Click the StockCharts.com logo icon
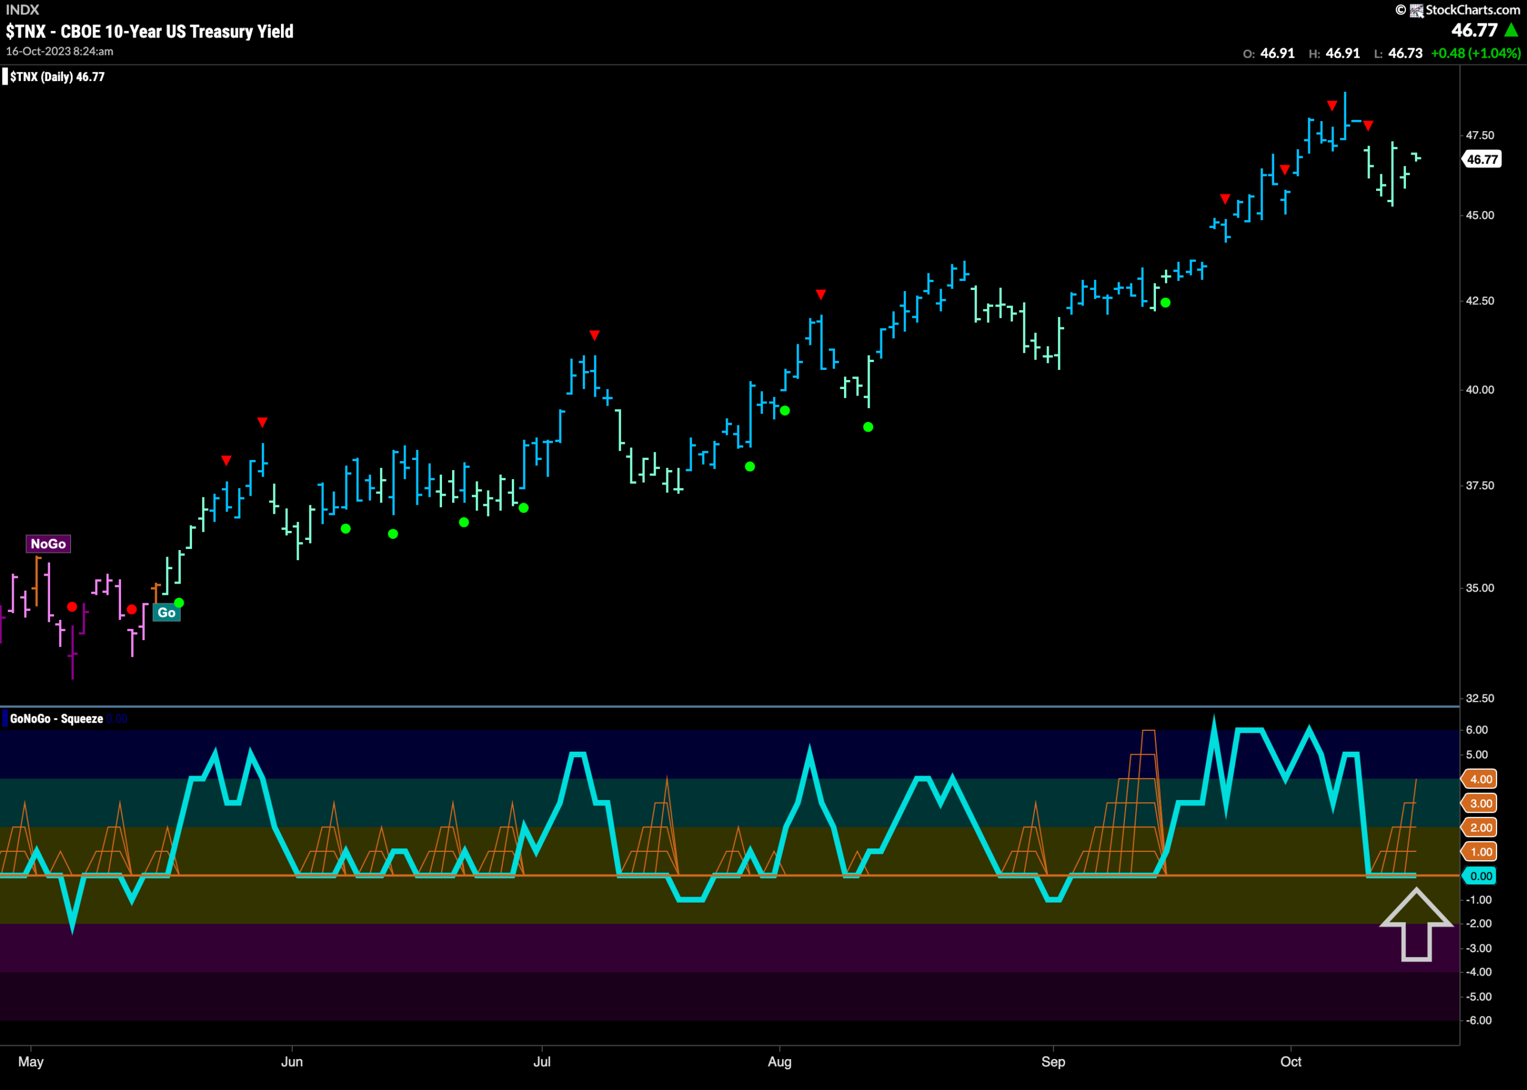The width and height of the screenshot is (1527, 1090). 1416,10
